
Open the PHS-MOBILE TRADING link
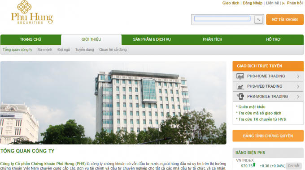click(267, 96)
